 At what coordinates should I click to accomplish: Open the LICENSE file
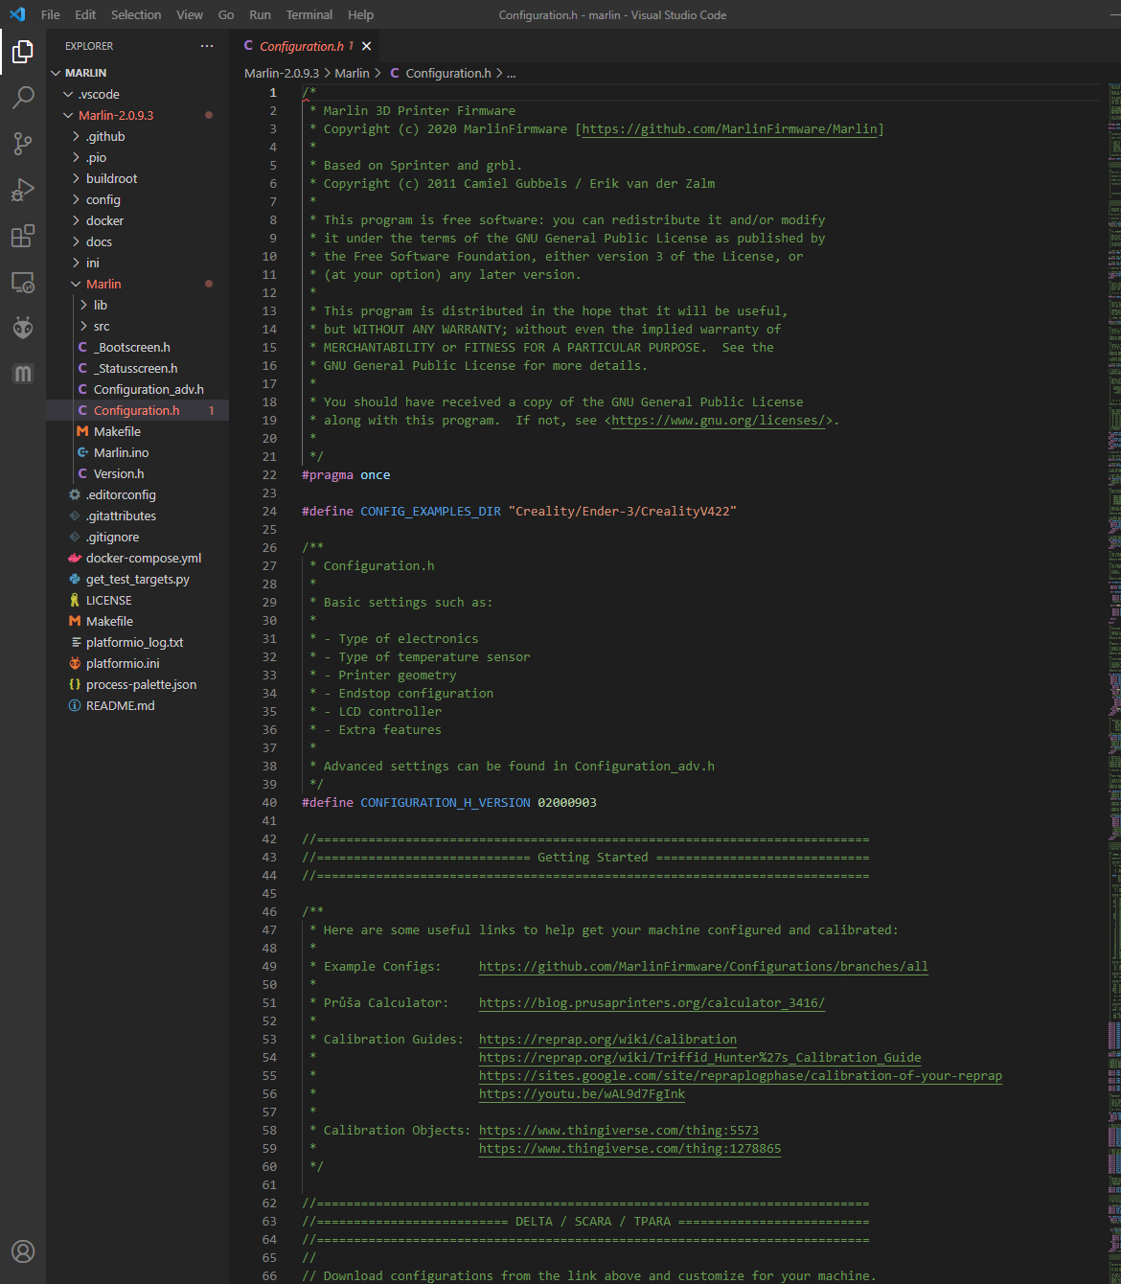[x=137, y=600]
